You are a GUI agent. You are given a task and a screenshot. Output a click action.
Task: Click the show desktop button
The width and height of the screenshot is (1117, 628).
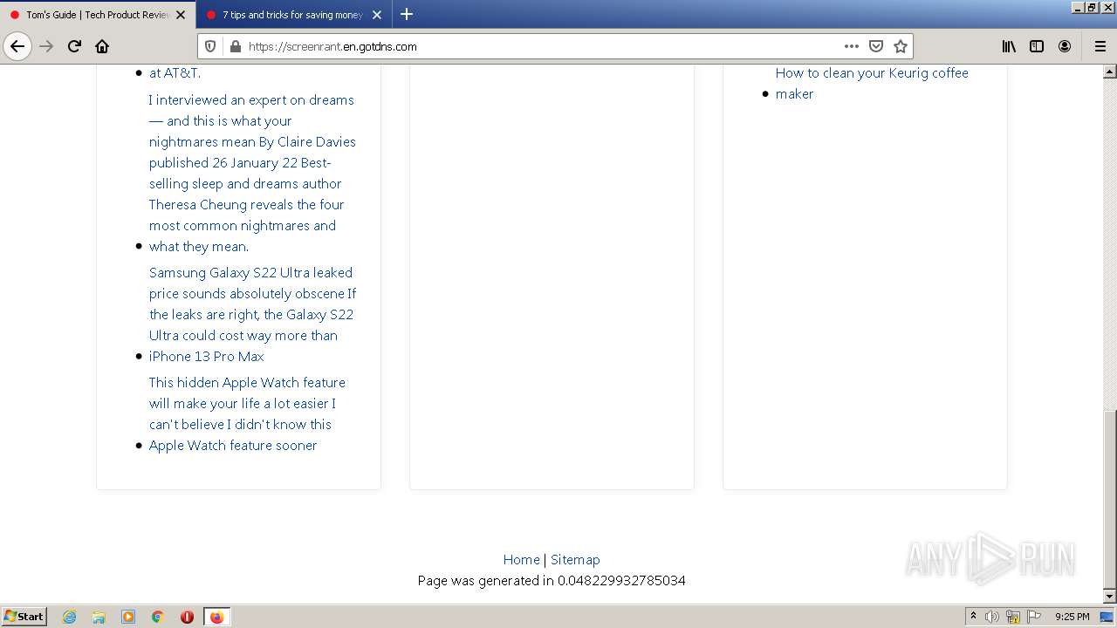click(1107, 617)
